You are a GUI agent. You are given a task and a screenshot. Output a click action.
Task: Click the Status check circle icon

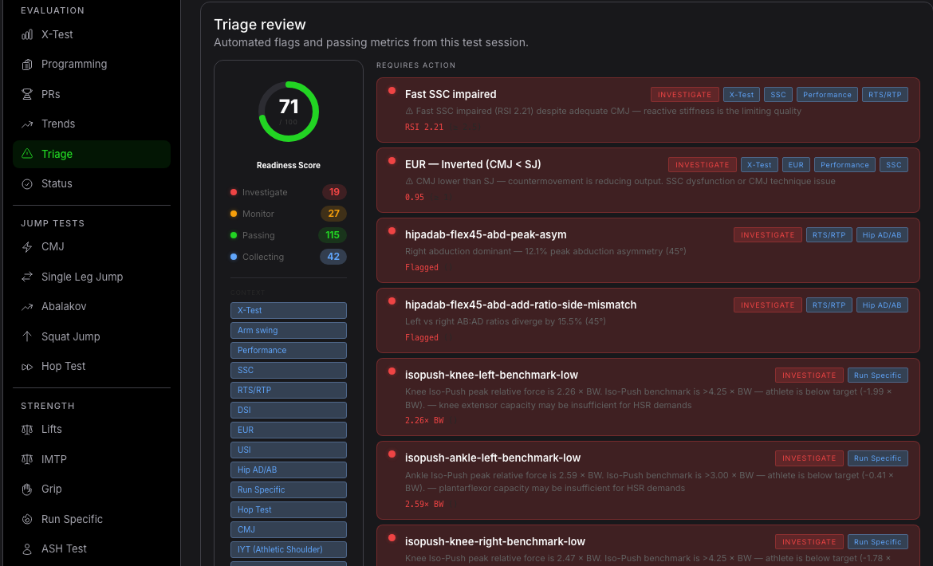tap(27, 183)
